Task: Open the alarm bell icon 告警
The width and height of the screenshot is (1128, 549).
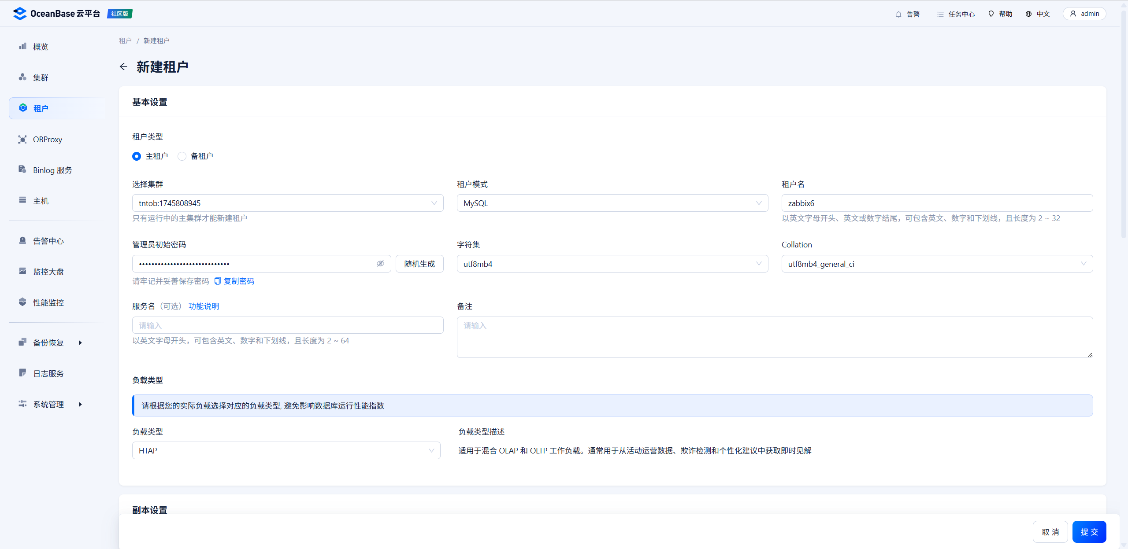Action: tap(898, 14)
